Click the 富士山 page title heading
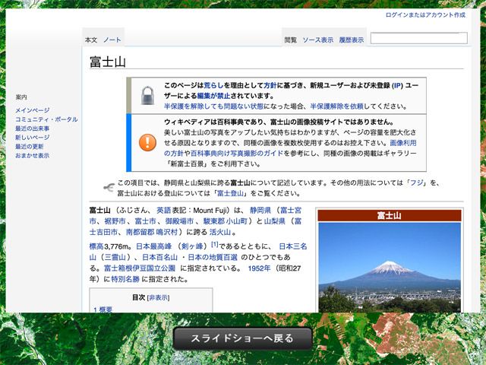Viewport: 486px width, 365px height. tap(108, 62)
